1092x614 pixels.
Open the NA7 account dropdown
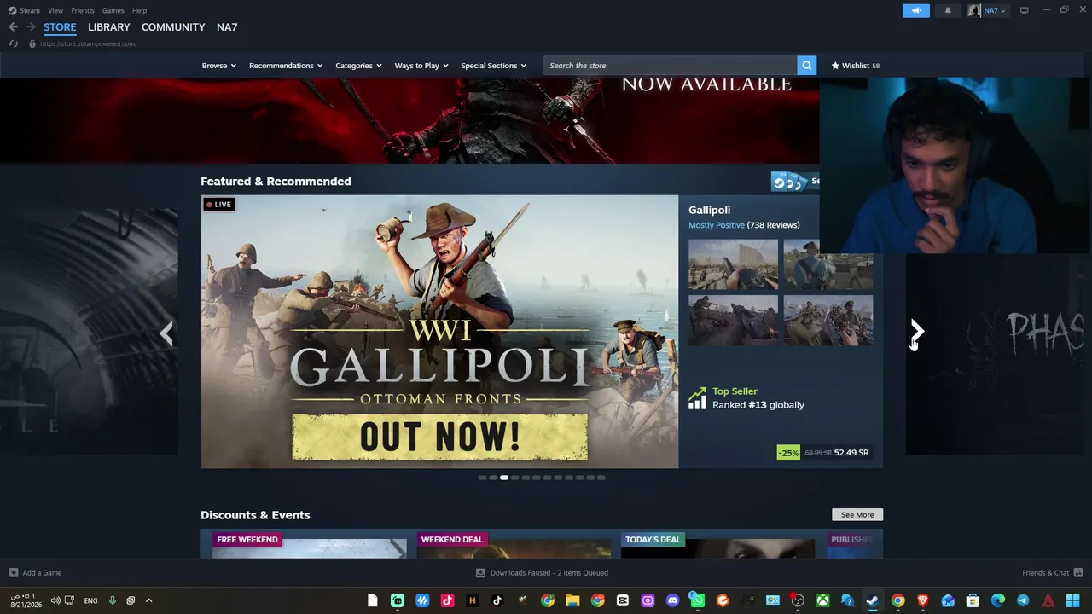click(987, 11)
